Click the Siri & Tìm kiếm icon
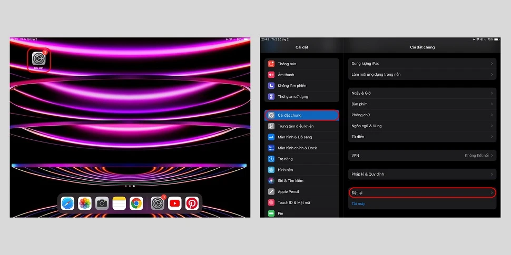 [x=271, y=180]
